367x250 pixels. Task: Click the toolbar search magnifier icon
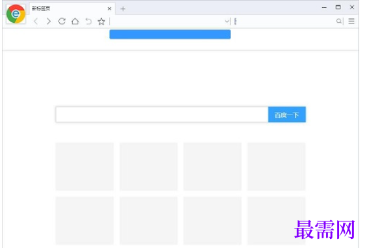point(338,21)
